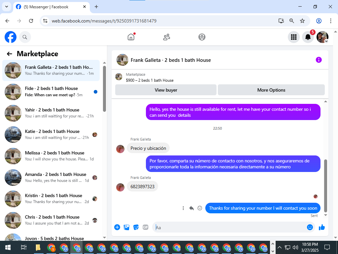Image resolution: width=338 pixels, height=254 pixels.
Task: Open the zoom magnifier in address bar
Action: tap(292, 21)
